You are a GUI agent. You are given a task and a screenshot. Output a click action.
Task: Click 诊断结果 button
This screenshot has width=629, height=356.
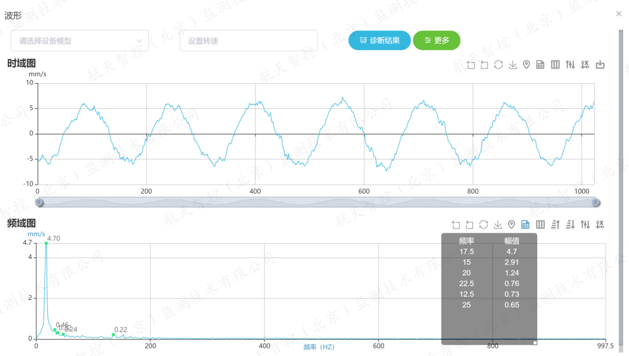(379, 41)
